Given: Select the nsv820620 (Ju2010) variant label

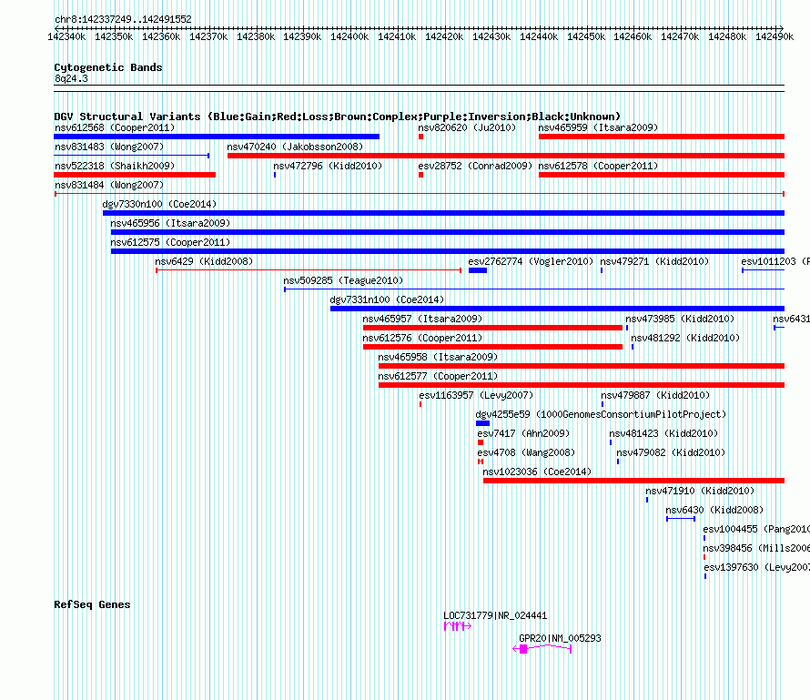Looking at the screenshot, I should click(467, 127).
